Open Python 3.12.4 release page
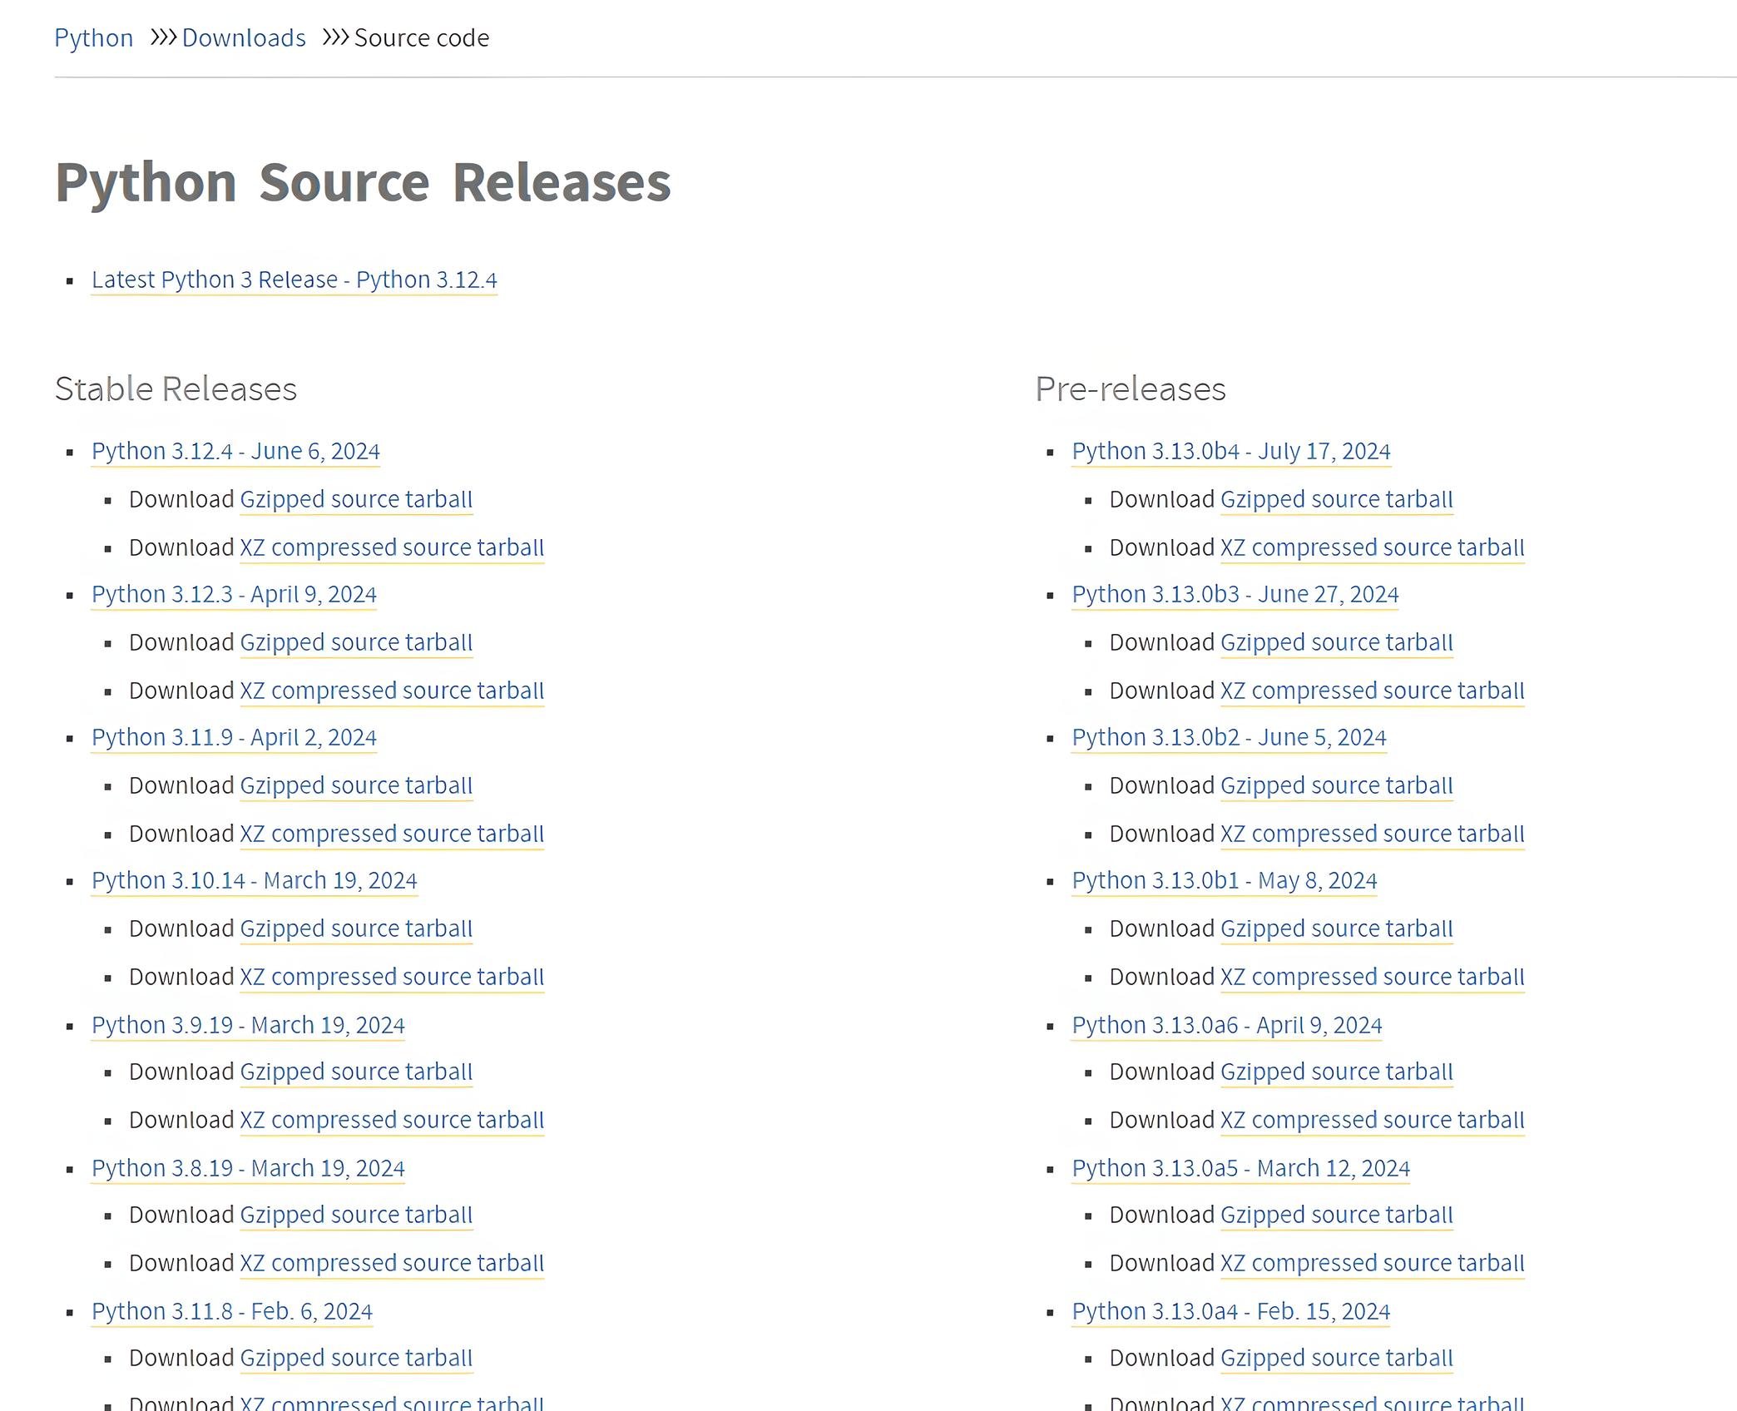This screenshot has height=1411, width=1737. pyautogui.click(x=235, y=451)
